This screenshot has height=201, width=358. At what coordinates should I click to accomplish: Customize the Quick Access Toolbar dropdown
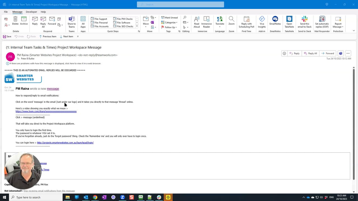coord(78,37)
